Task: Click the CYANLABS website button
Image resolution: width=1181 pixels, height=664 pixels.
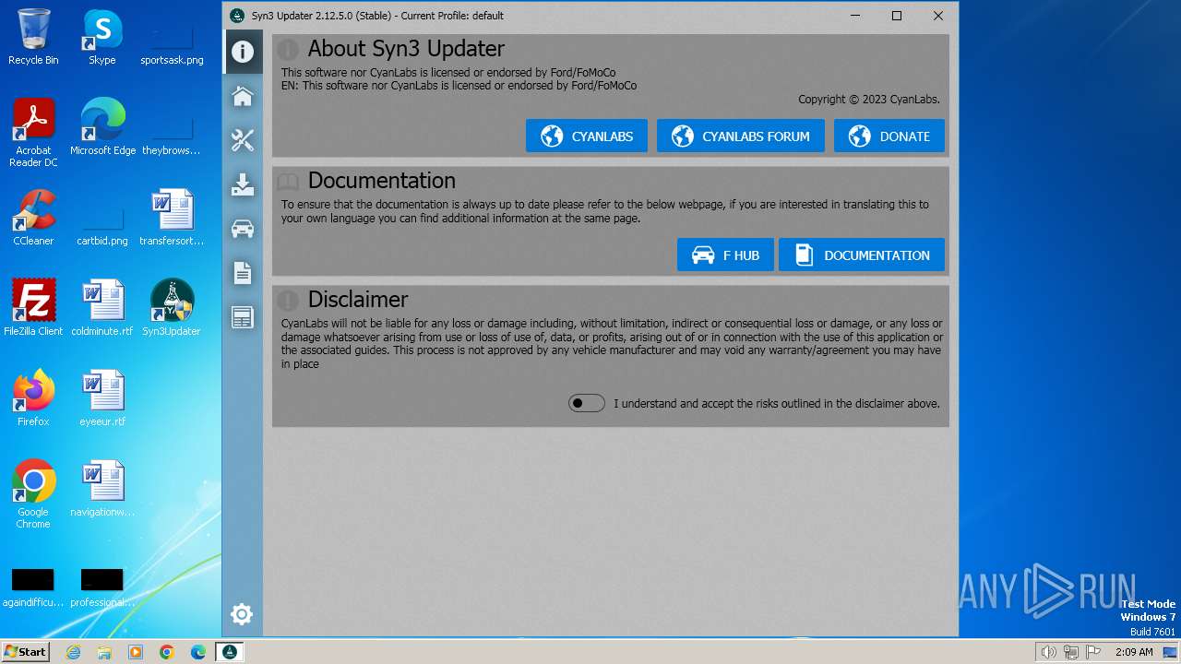Action: click(587, 136)
